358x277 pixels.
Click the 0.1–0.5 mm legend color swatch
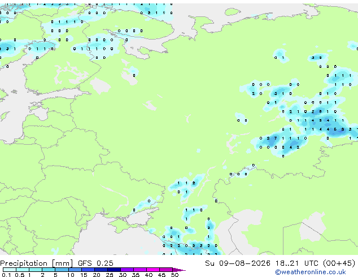(10, 270)
